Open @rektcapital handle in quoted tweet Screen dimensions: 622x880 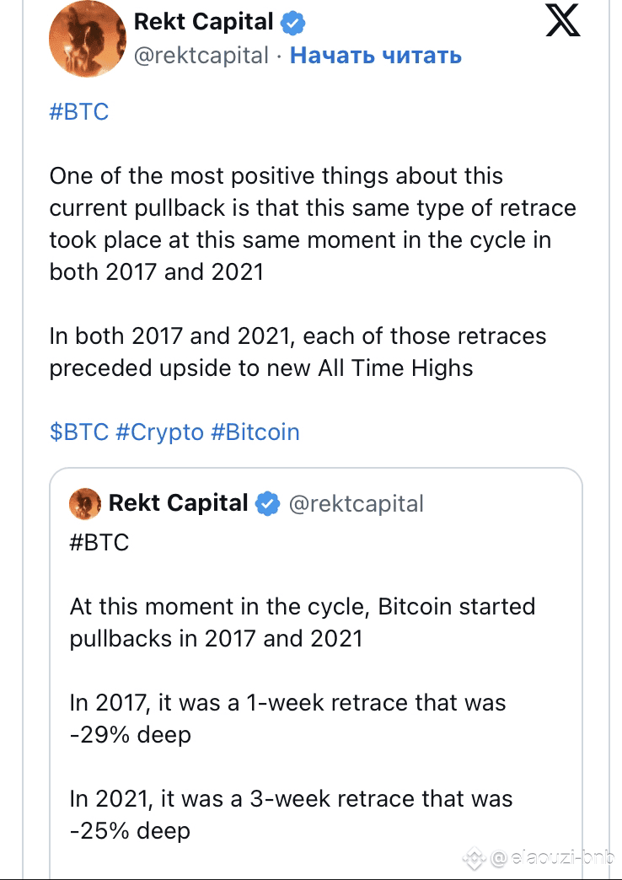click(x=356, y=504)
